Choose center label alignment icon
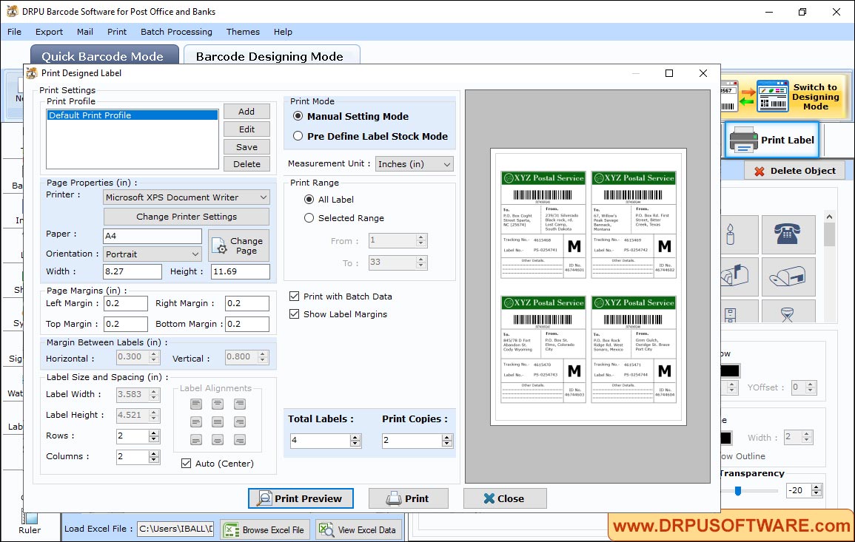Viewport: 855px width, 542px height. click(218, 422)
